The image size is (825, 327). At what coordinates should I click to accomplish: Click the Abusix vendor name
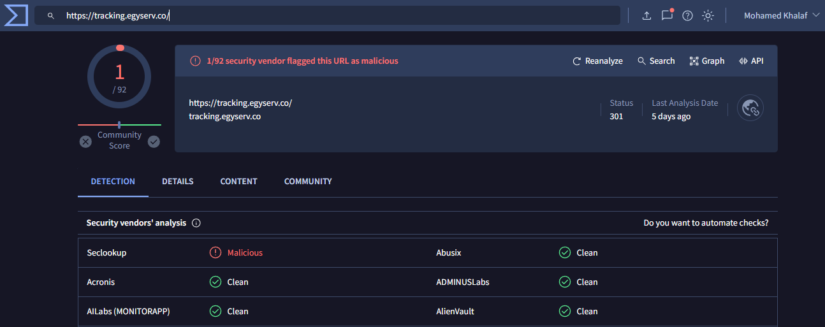pyautogui.click(x=449, y=252)
